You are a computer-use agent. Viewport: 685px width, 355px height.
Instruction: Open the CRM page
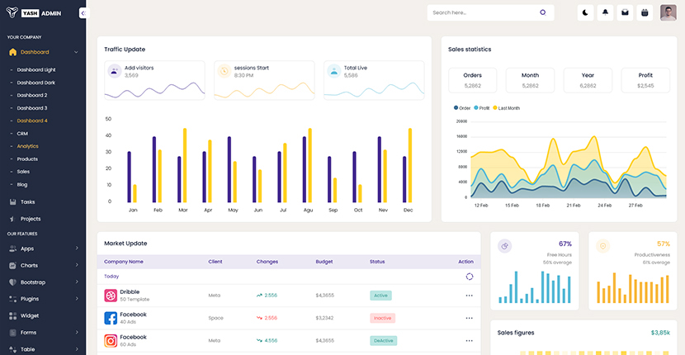(22, 134)
